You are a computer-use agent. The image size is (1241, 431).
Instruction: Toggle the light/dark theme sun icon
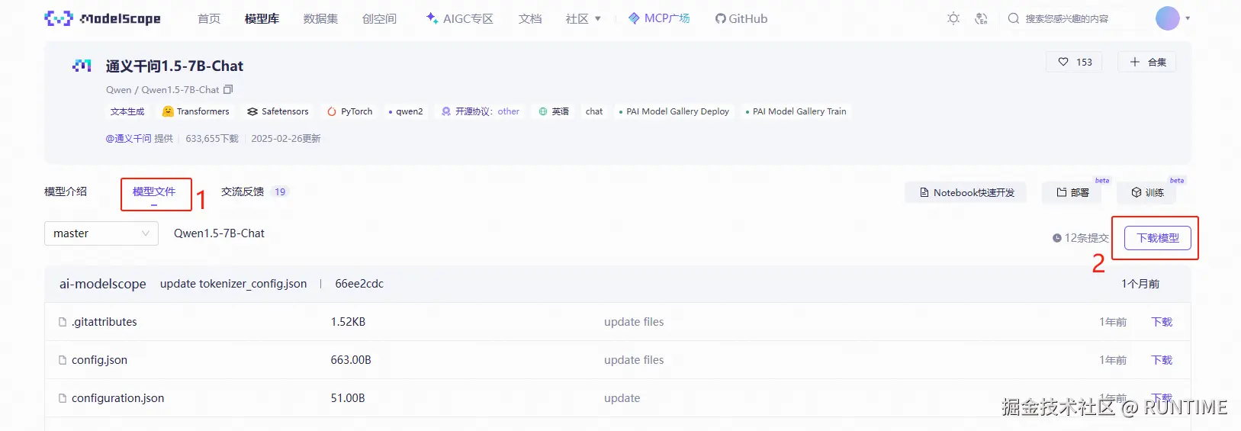[x=953, y=18]
